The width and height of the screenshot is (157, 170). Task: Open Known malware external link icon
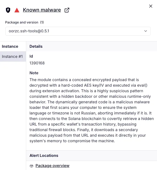(x=67, y=10)
